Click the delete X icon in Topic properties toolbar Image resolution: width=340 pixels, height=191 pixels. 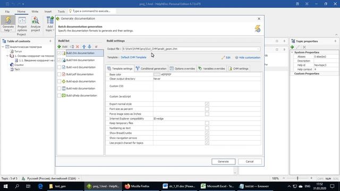[x=304, y=47]
